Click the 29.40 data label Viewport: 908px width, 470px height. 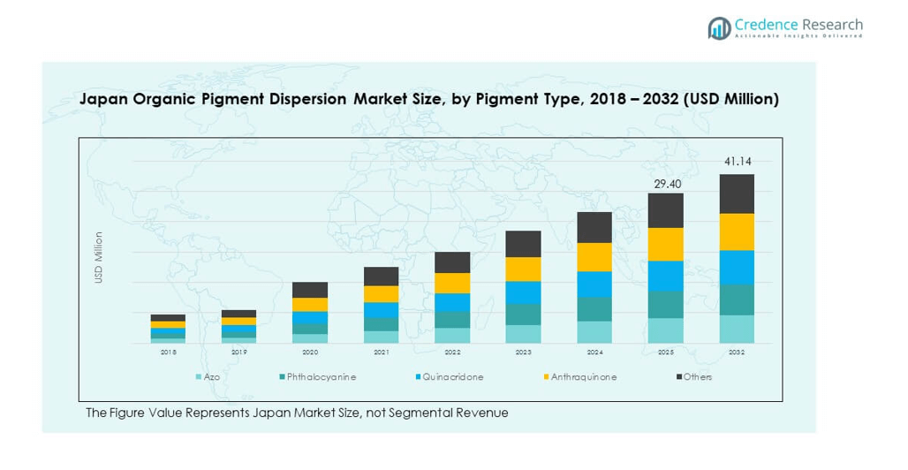click(666, 183)
